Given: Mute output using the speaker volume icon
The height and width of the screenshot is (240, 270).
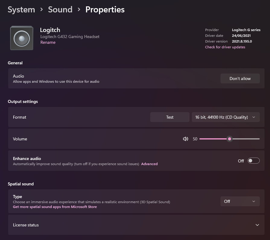Looking at the screenshot, I should coord(185,139).
